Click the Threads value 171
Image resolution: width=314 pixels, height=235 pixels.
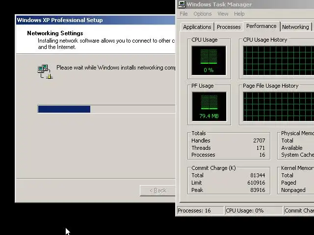click(261, 148)
